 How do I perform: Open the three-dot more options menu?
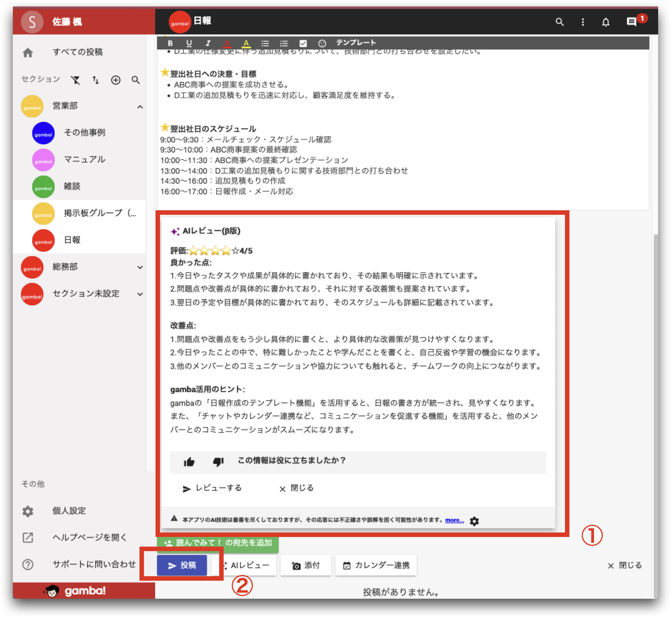pyautogui.click(x=583, y=22)
